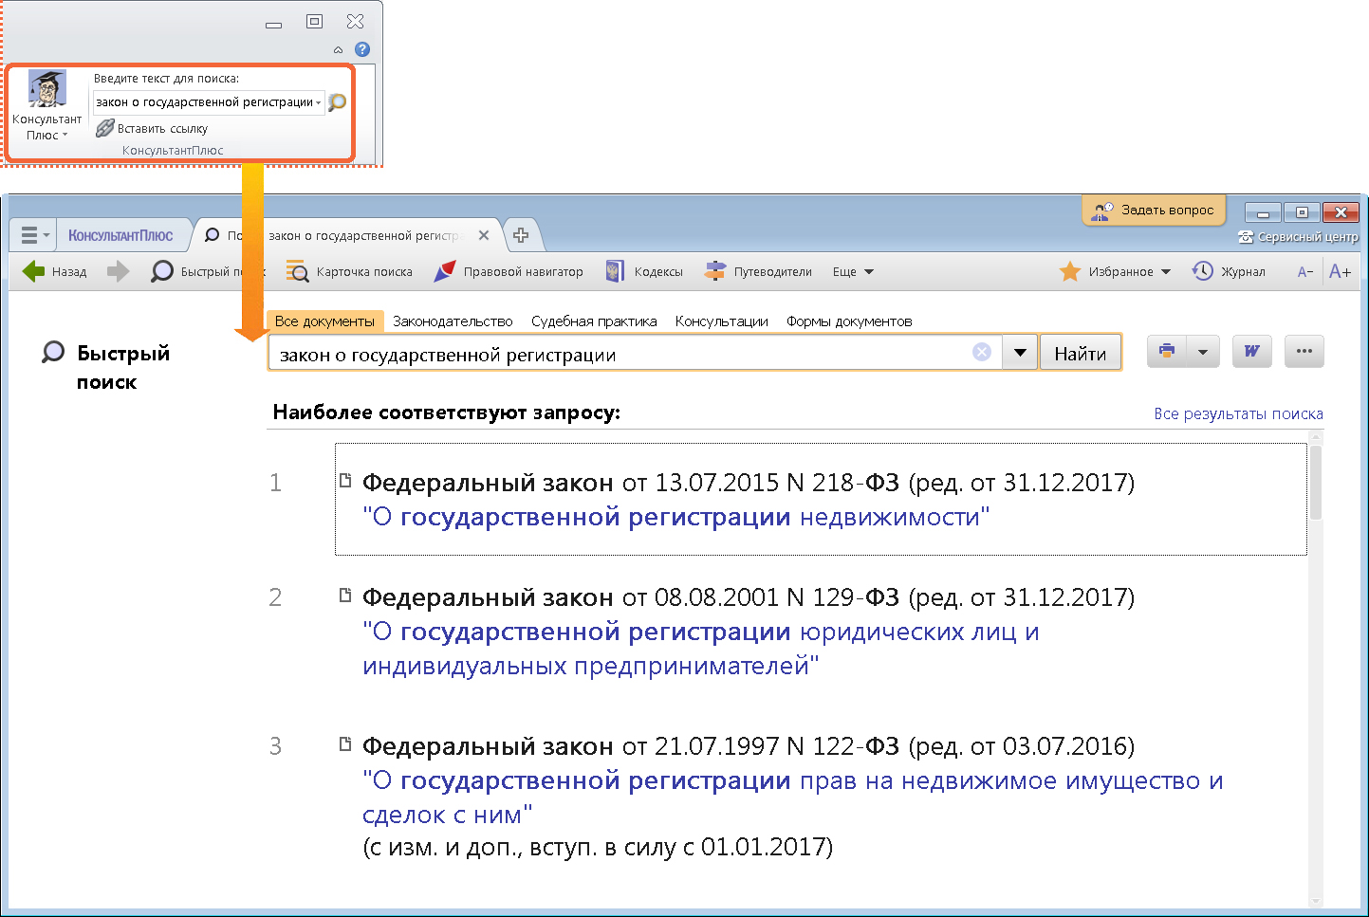1369x917 pixels.
Task: Click the Избранное star icon
Action: [1070, 271]
